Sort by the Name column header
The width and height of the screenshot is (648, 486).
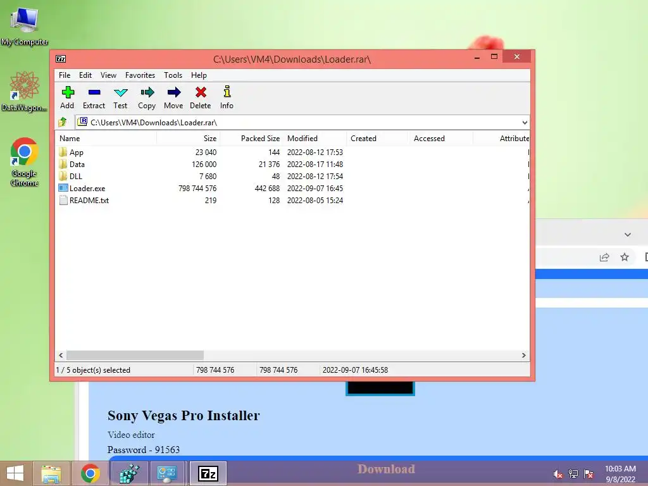click(106, 139)
